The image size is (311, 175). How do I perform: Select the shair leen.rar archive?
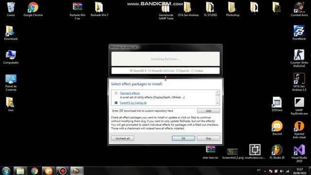coord(210,152)
